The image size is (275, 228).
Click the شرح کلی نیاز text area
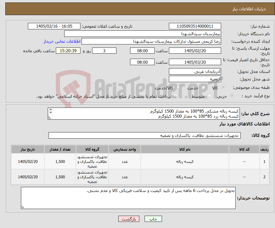pyautogui.click(x=144, y=113)
